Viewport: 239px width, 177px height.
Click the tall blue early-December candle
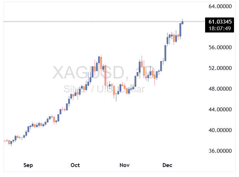pyautogui.click(x=165, y=53)
